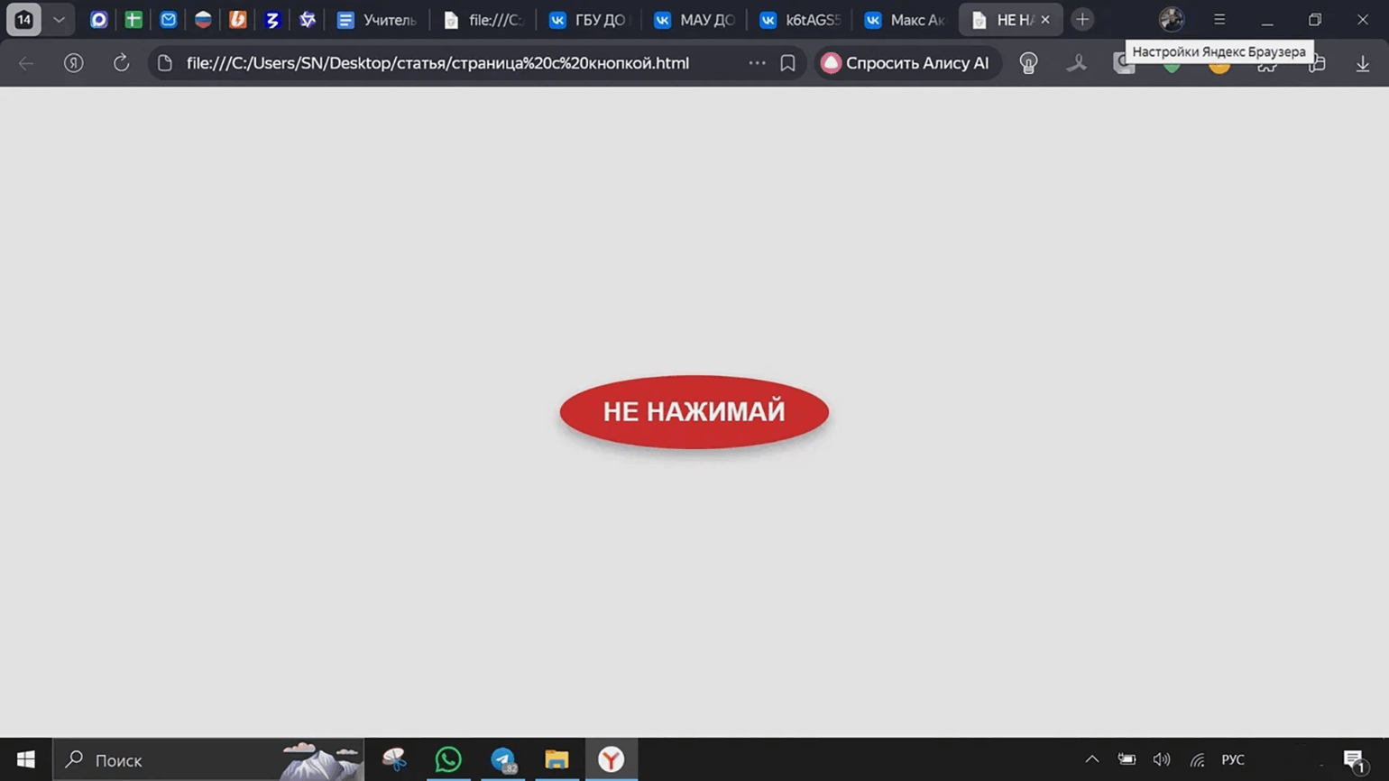Screen dimensions: 1389x781
Task: Show hidden system tray icons
Action: pyautogui.click(x=1091, y=759)
